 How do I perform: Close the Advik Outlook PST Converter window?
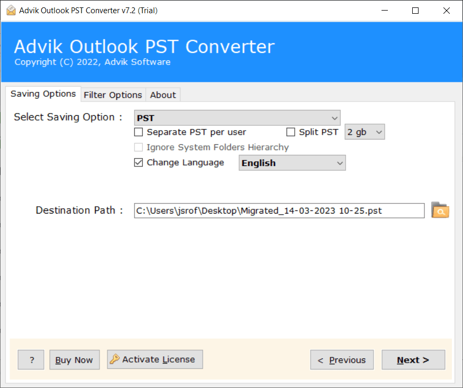(x=447, y=11)
